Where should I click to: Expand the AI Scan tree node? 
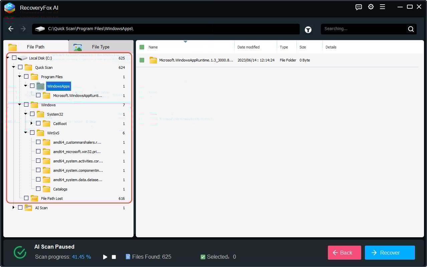point(14,208)
